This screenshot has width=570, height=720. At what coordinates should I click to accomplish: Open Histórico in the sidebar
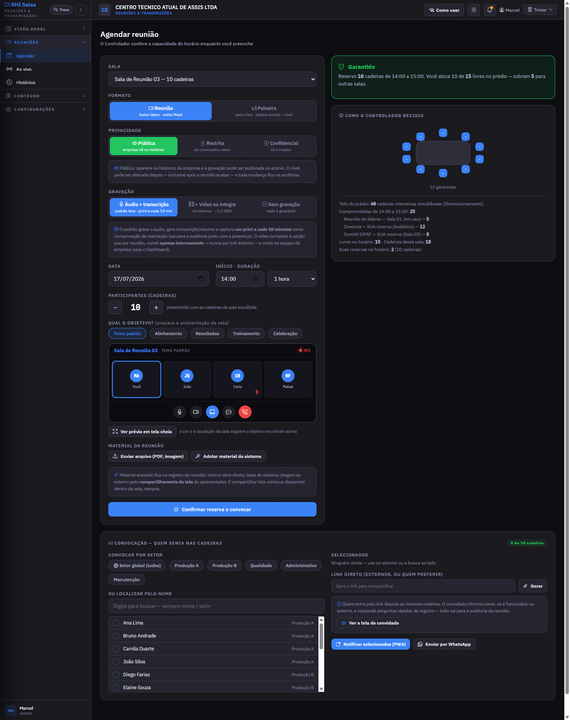[x=45, y=83]
